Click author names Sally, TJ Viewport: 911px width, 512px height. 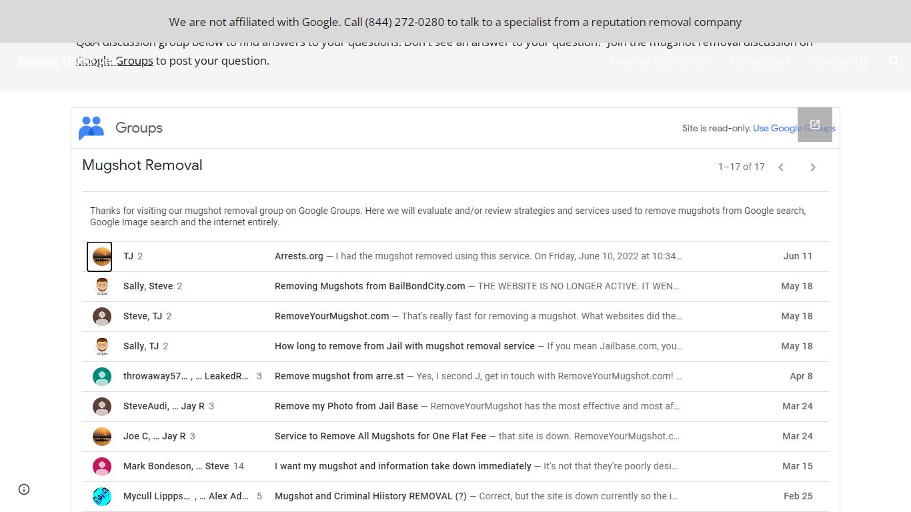[141, 346]
